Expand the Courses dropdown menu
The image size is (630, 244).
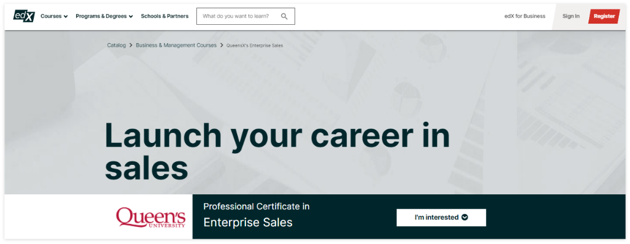[54, 17]
